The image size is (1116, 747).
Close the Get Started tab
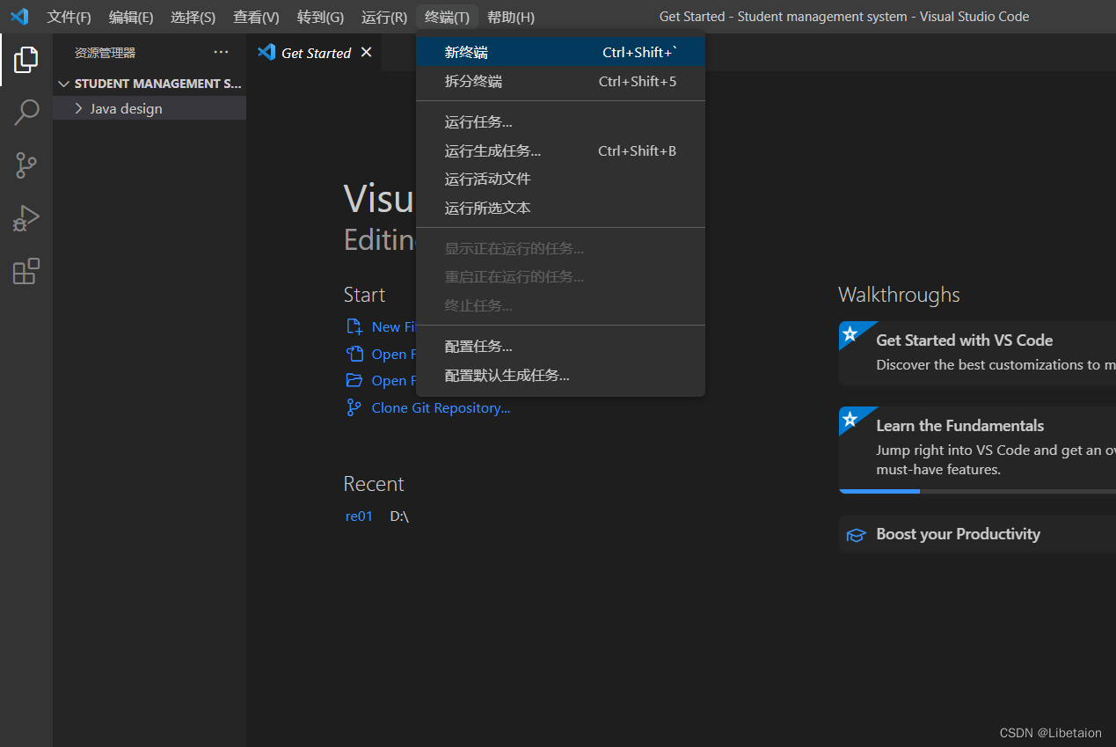point(366,53)
